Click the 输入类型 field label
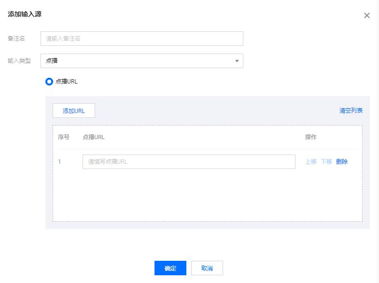 (19, 61)
